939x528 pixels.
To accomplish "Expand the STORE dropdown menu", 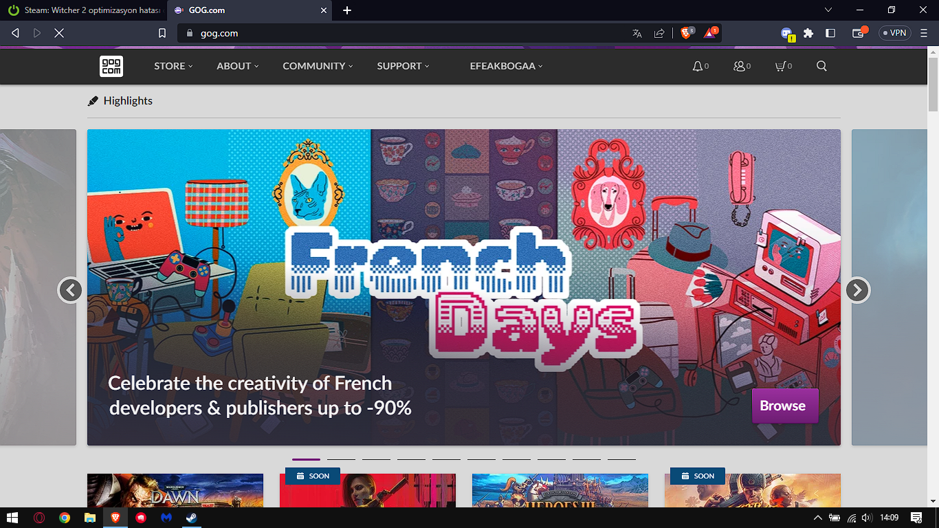I will (173, 66).
